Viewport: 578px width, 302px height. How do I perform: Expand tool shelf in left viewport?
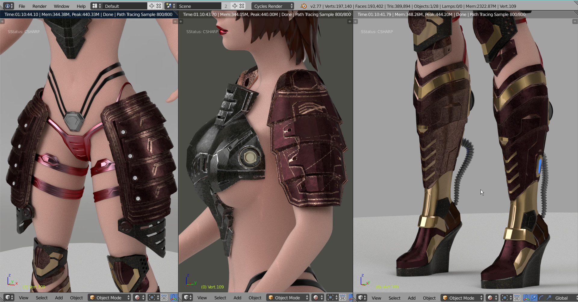pyautogui.click(x=2, y=21)
